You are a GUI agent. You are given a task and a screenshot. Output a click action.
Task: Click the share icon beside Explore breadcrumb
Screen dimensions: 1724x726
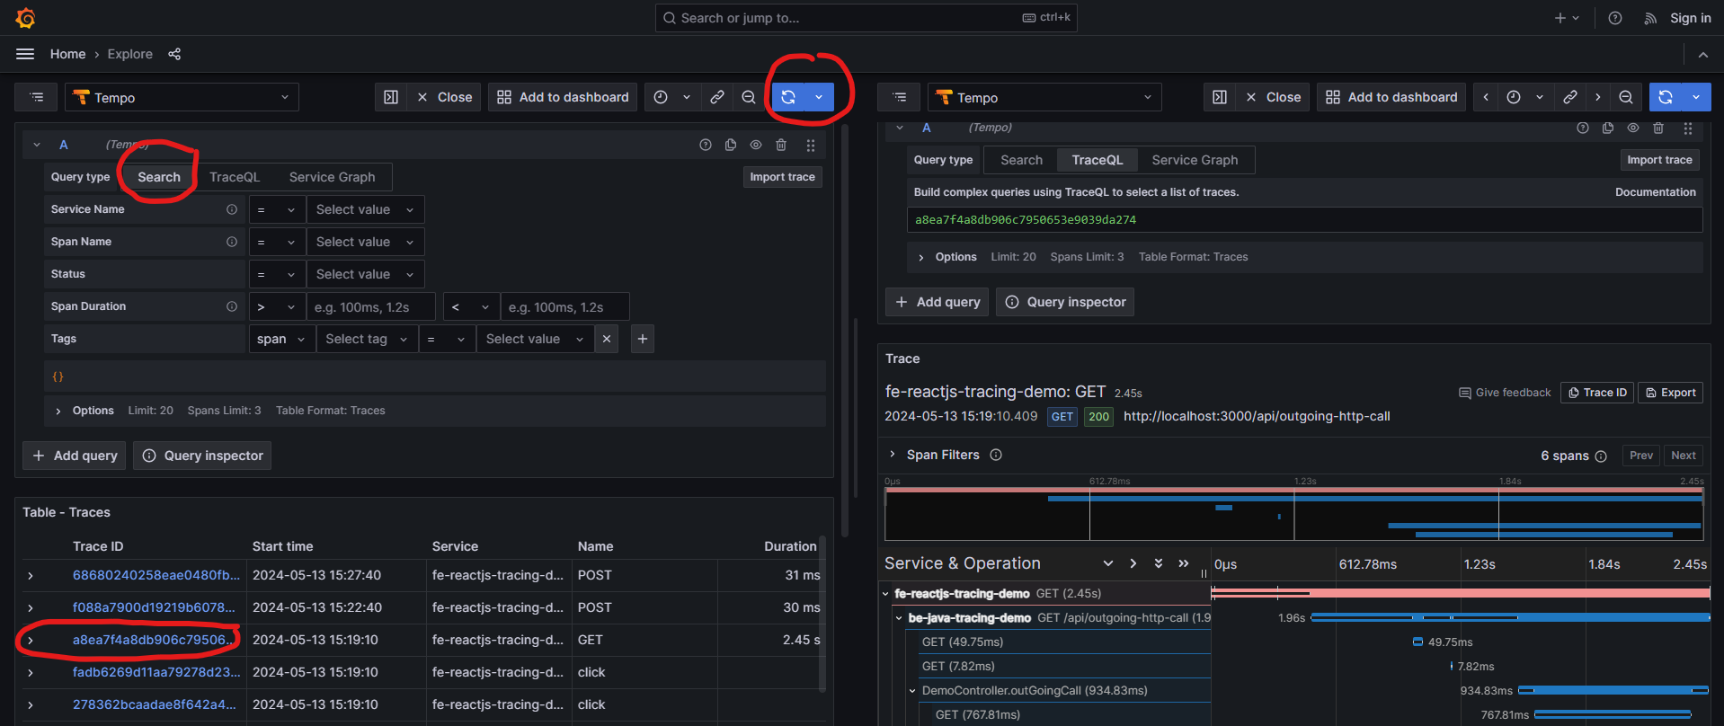point(174,54)
